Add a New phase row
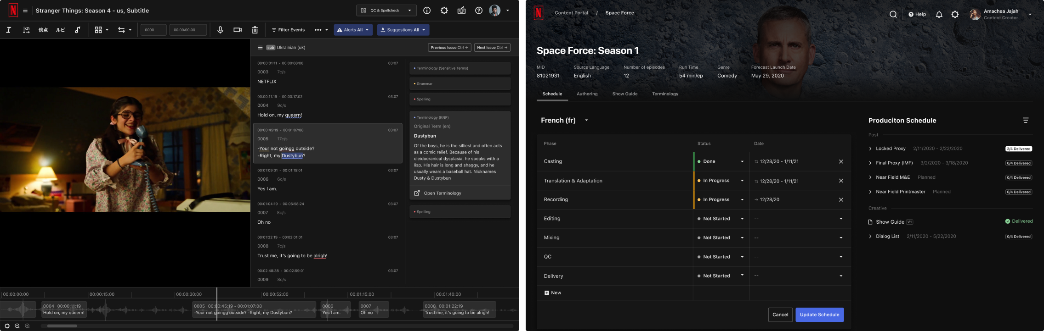 point(553,293)
